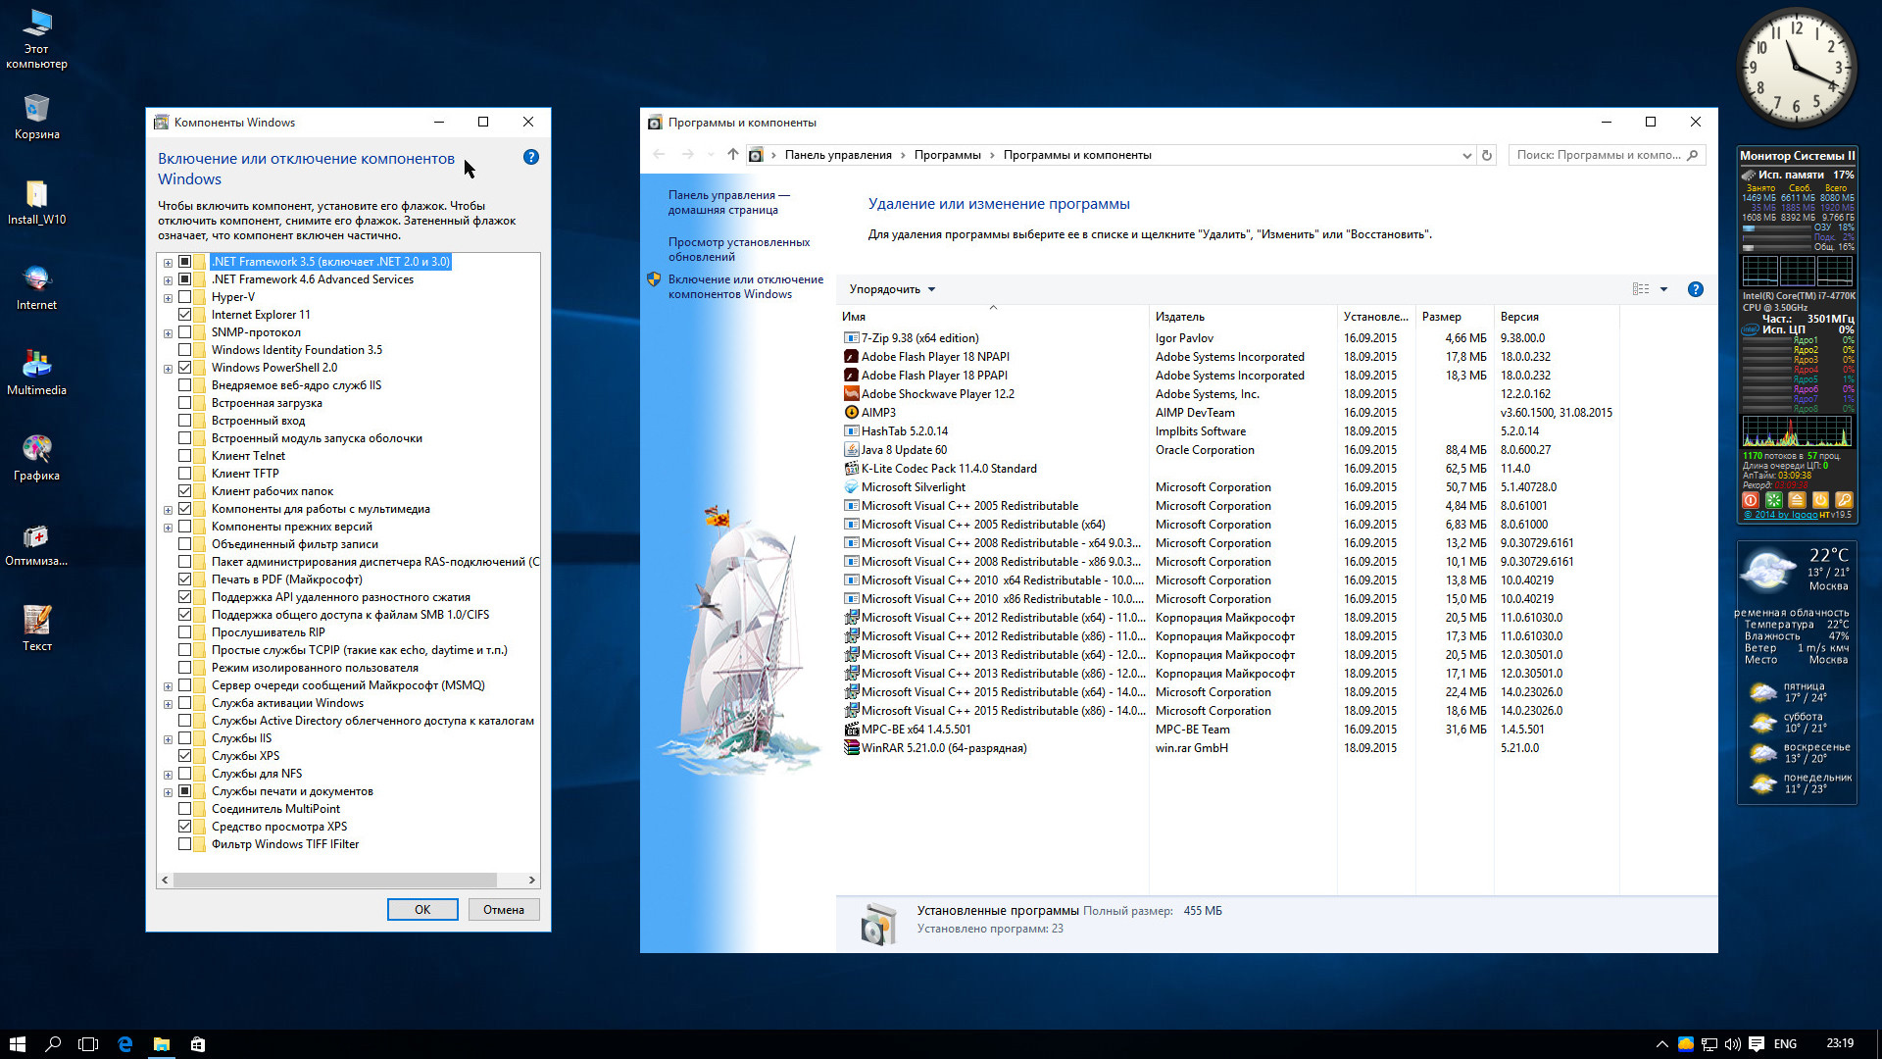Expand .NET Framework 4.6 Advanced Services node

tap(168, 280)
